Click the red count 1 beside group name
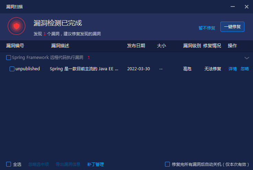This screenshot has width=253, height=170. 89,58
